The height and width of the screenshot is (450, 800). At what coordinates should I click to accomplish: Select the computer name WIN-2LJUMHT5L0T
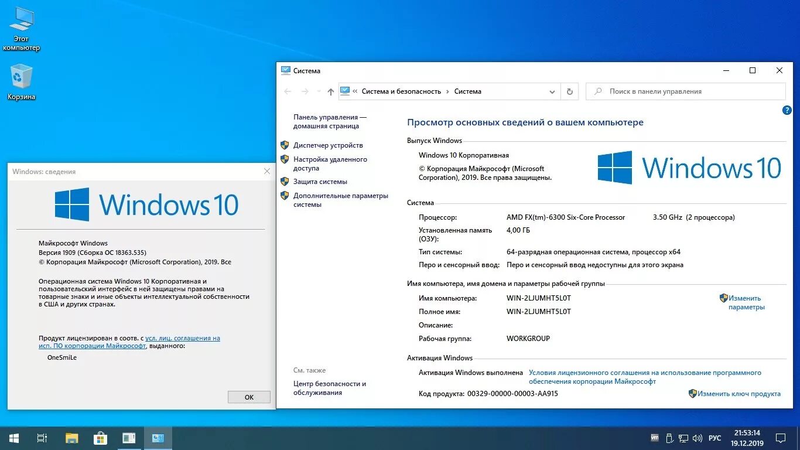539,298
